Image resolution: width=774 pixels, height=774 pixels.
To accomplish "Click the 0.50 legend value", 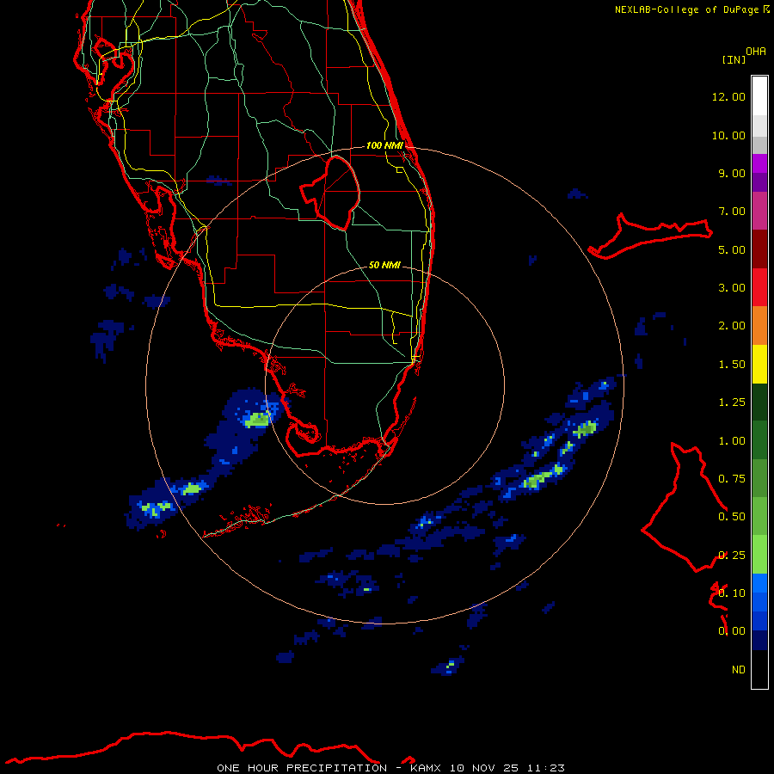I will 732,517.
